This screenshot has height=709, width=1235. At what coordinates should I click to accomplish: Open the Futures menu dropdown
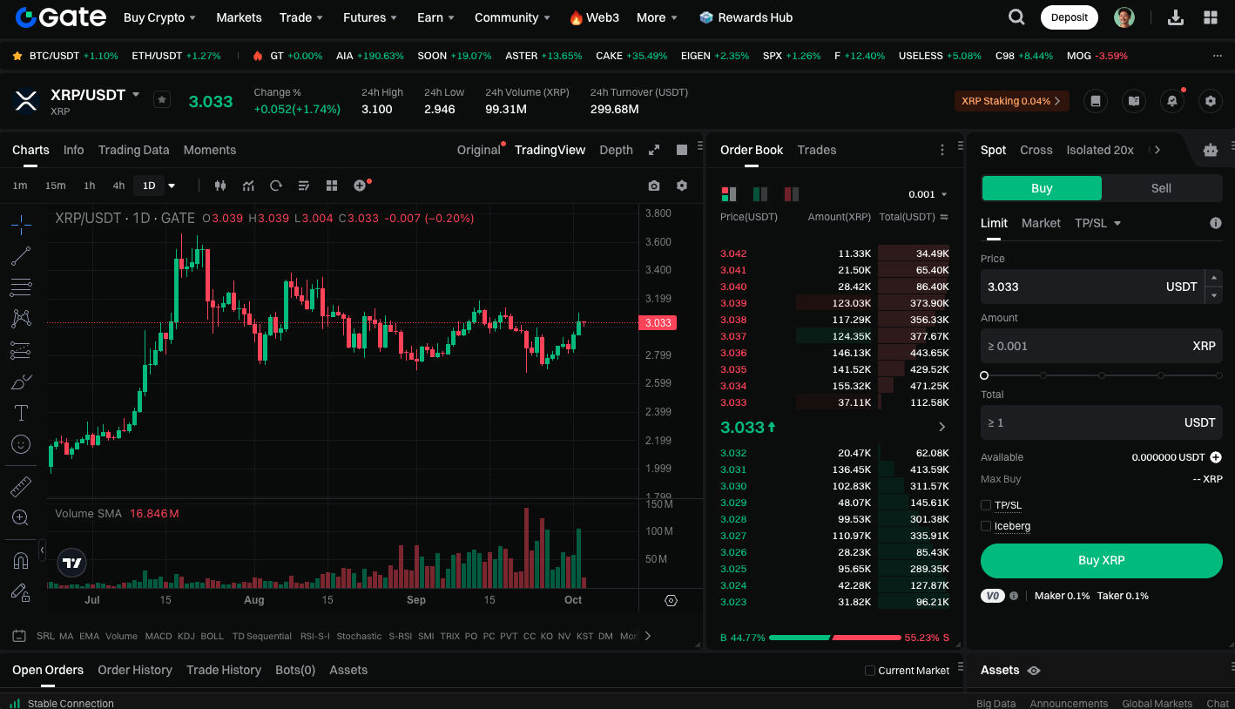[370, 17]
